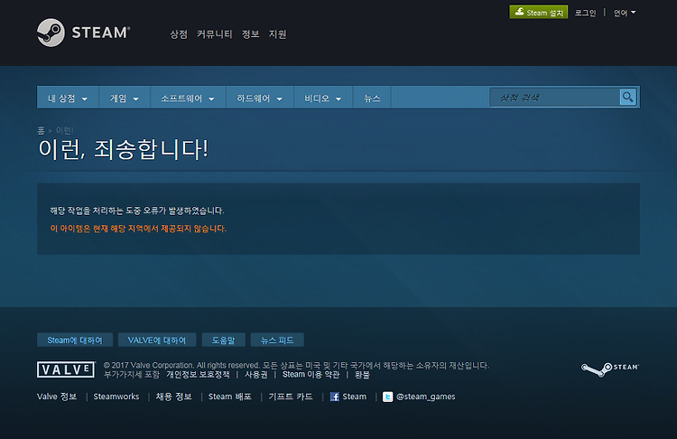The width and height of the screenshot is (677, 439).
Task: Click the orange region-unavailable error message
Action: click(x=138, y=229)
